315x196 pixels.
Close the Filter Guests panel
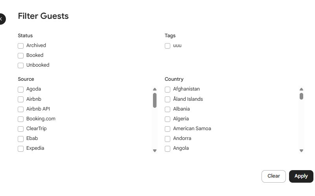pos(2,19)
